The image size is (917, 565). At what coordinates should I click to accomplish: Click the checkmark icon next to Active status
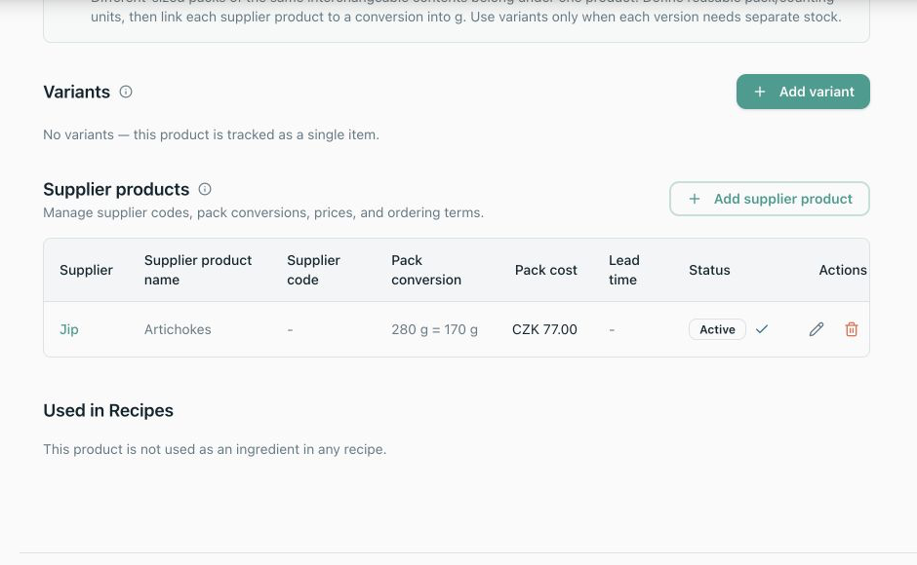tap(762, 329)
